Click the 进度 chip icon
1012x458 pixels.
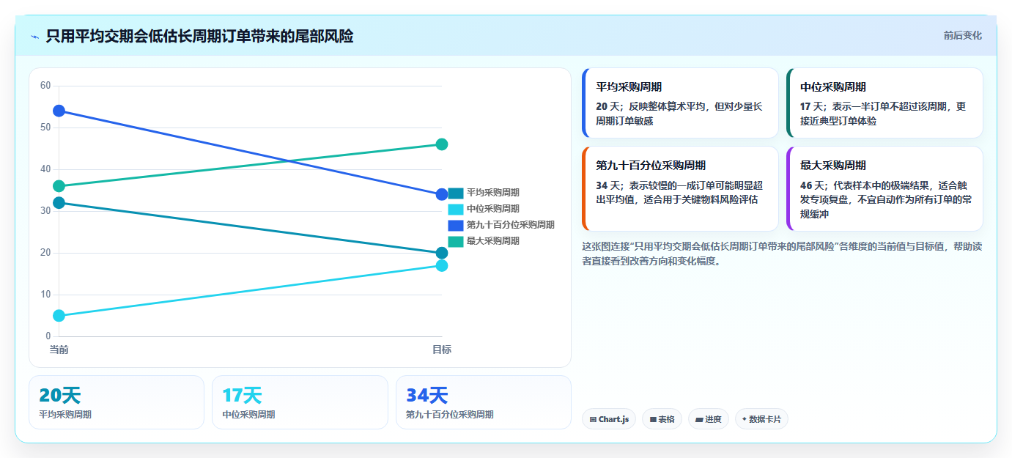pyautogui.click(x=699, y=420)
